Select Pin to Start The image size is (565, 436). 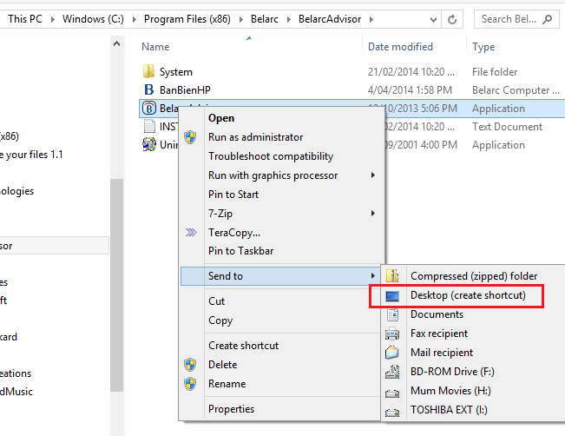233,195
